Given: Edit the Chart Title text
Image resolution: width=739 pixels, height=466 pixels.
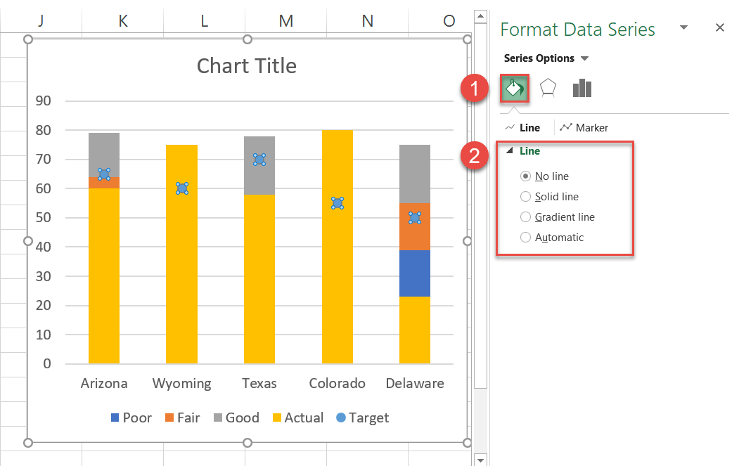Looking at the screenshot, I should pos(247,66).
